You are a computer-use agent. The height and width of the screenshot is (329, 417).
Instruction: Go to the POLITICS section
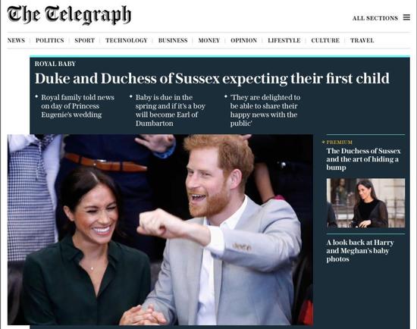pos(50,40)
